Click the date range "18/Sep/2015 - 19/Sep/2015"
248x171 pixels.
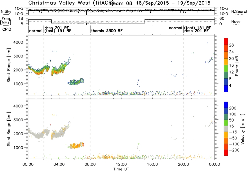tap(173, 3)
